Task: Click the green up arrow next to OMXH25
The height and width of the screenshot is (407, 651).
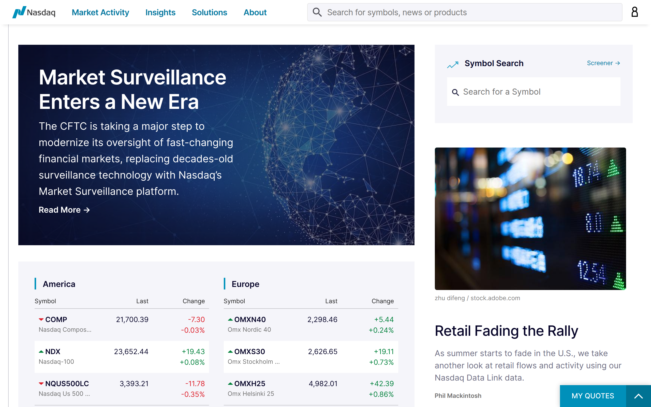Action: click(x=230, y=384)
